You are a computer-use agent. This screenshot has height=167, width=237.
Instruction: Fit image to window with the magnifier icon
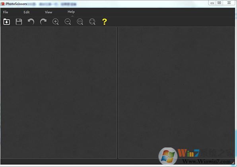(x=92, y=22)
